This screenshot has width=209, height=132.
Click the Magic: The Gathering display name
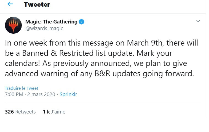51,22
